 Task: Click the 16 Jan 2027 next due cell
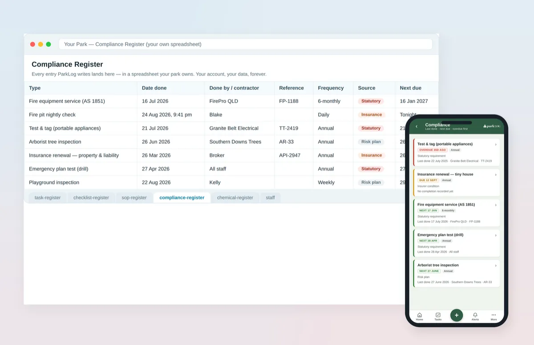pos(417,101)
